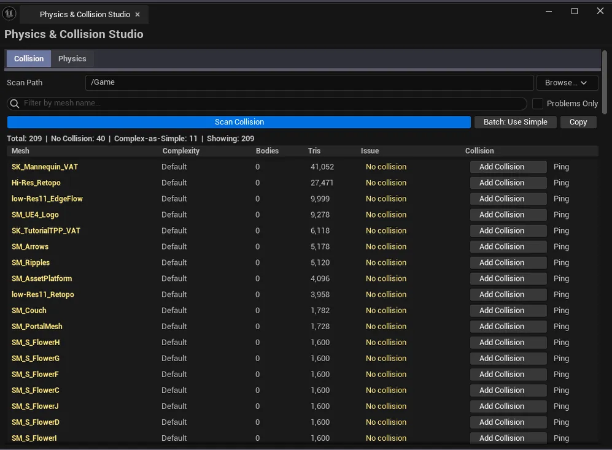Add Collision for SM_S_FlowerC
Viewport: 612px width, 450px height.
point(508,391)
